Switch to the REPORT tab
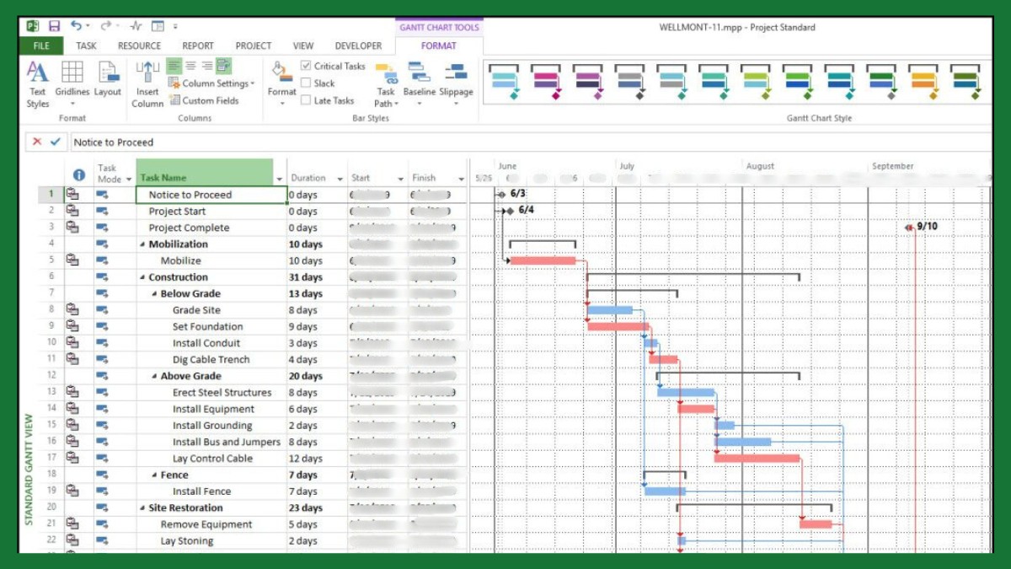 (x=198, y=46)
